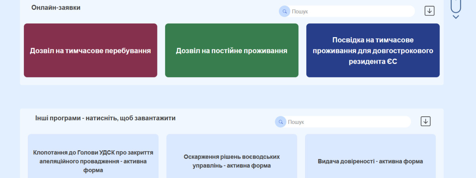Open the 'Дозвіл на тимчасове перебування' application card
The image size is (476, 178).
tap(90, 50)
